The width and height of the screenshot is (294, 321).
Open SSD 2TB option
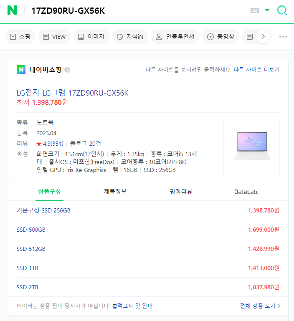(28, 287)
